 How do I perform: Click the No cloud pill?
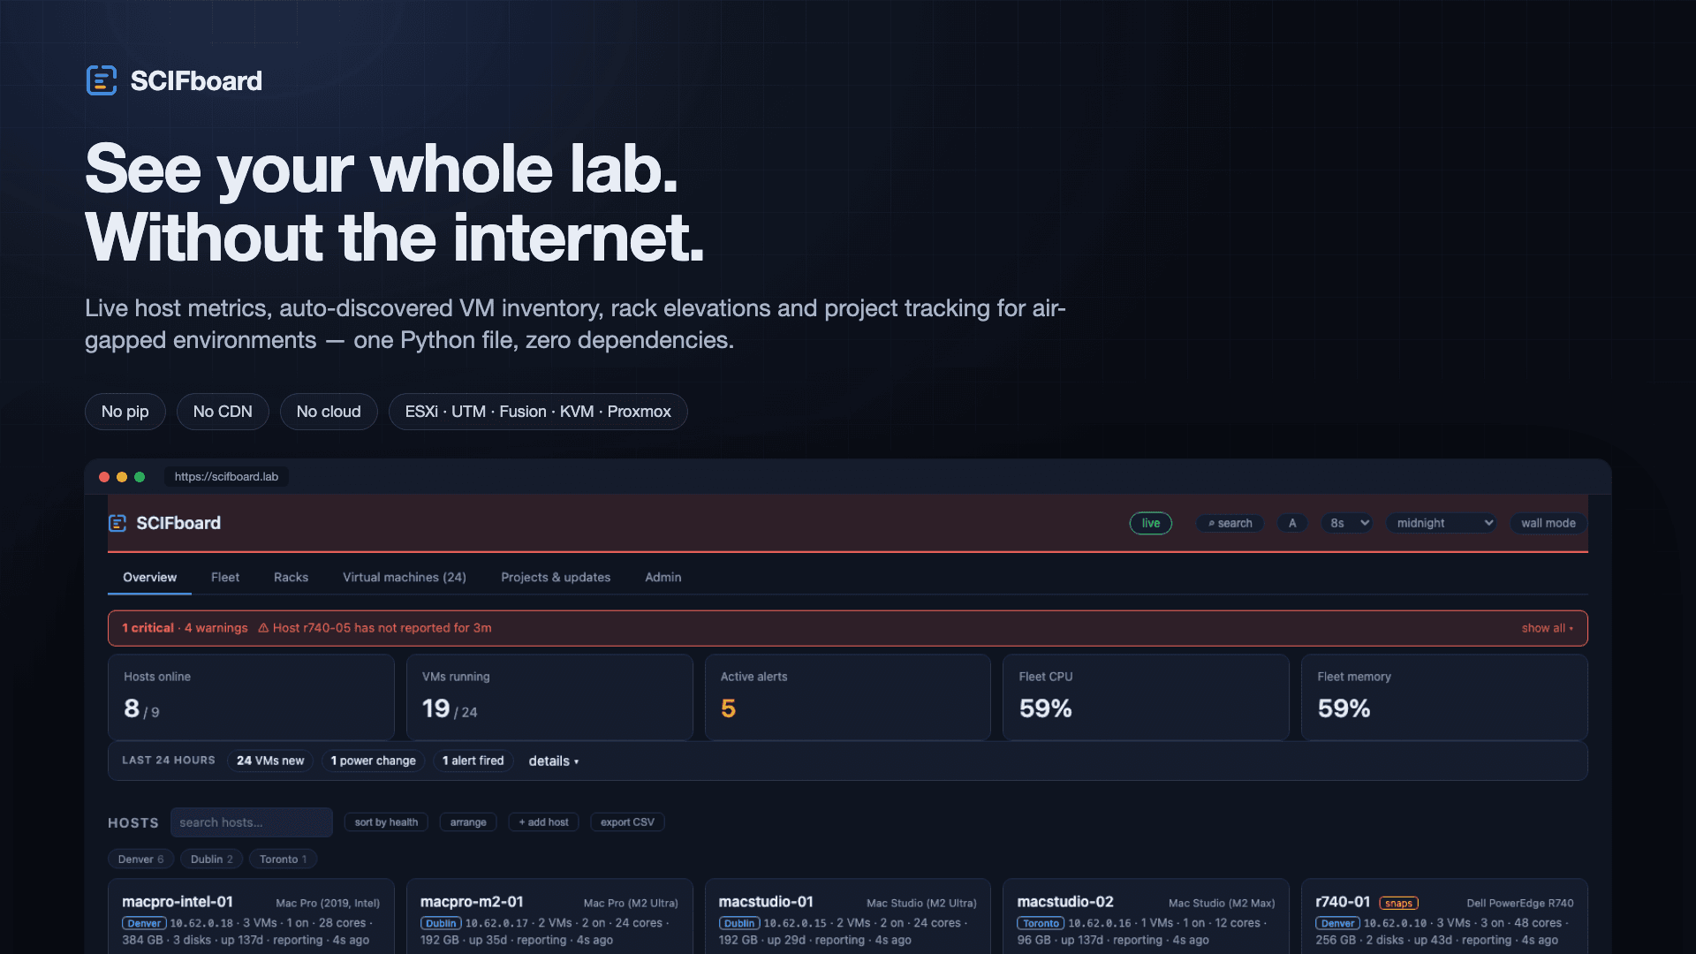coord(329,412)
